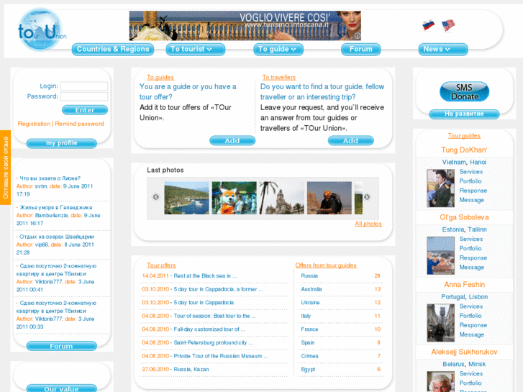Screen dimensions: 523x392
Task: Open the Remind password link
Action: [79, 124]
